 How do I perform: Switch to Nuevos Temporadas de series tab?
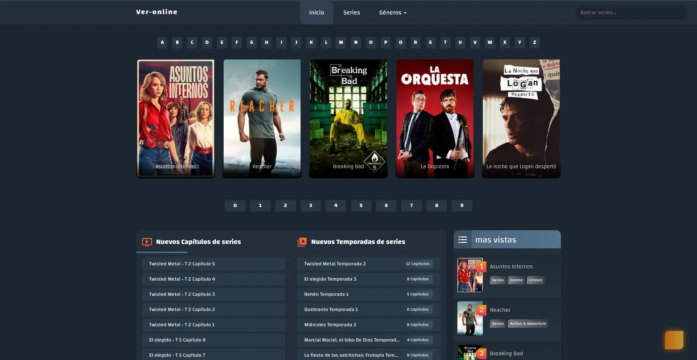(x=358, y=242)
